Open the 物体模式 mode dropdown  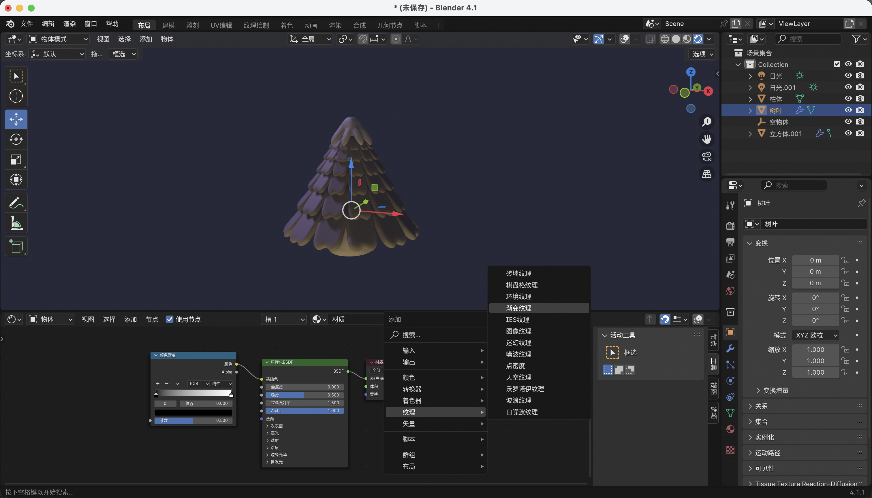tap(58, 39)
